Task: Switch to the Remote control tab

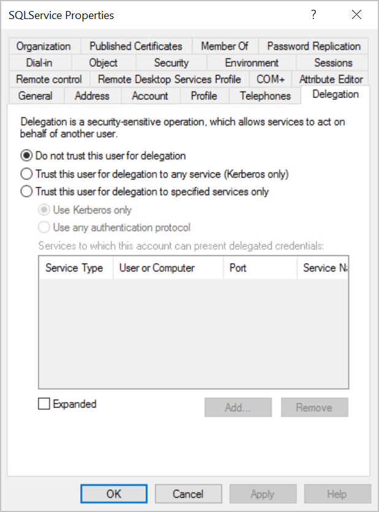Action: [x=48, y=78]
